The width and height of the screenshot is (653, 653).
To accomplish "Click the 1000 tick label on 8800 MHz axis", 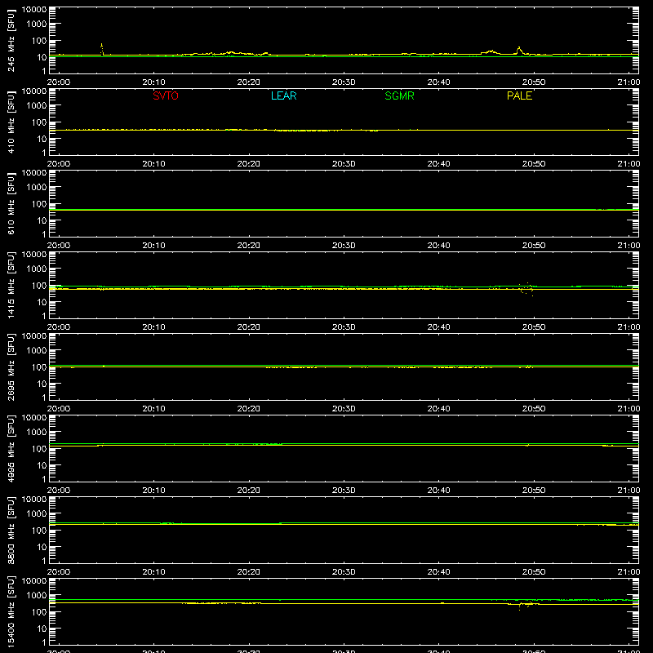I will 37,513.
